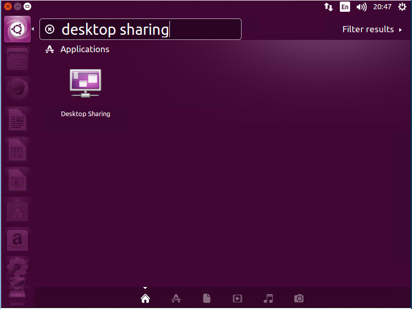
Task: Collapse the Applications results category
Action: tap(84, 50)
